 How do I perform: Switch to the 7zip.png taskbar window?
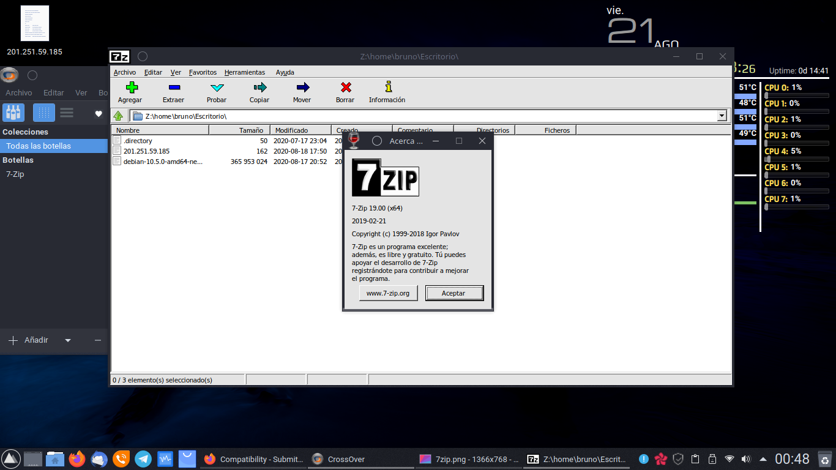[468, 459]
